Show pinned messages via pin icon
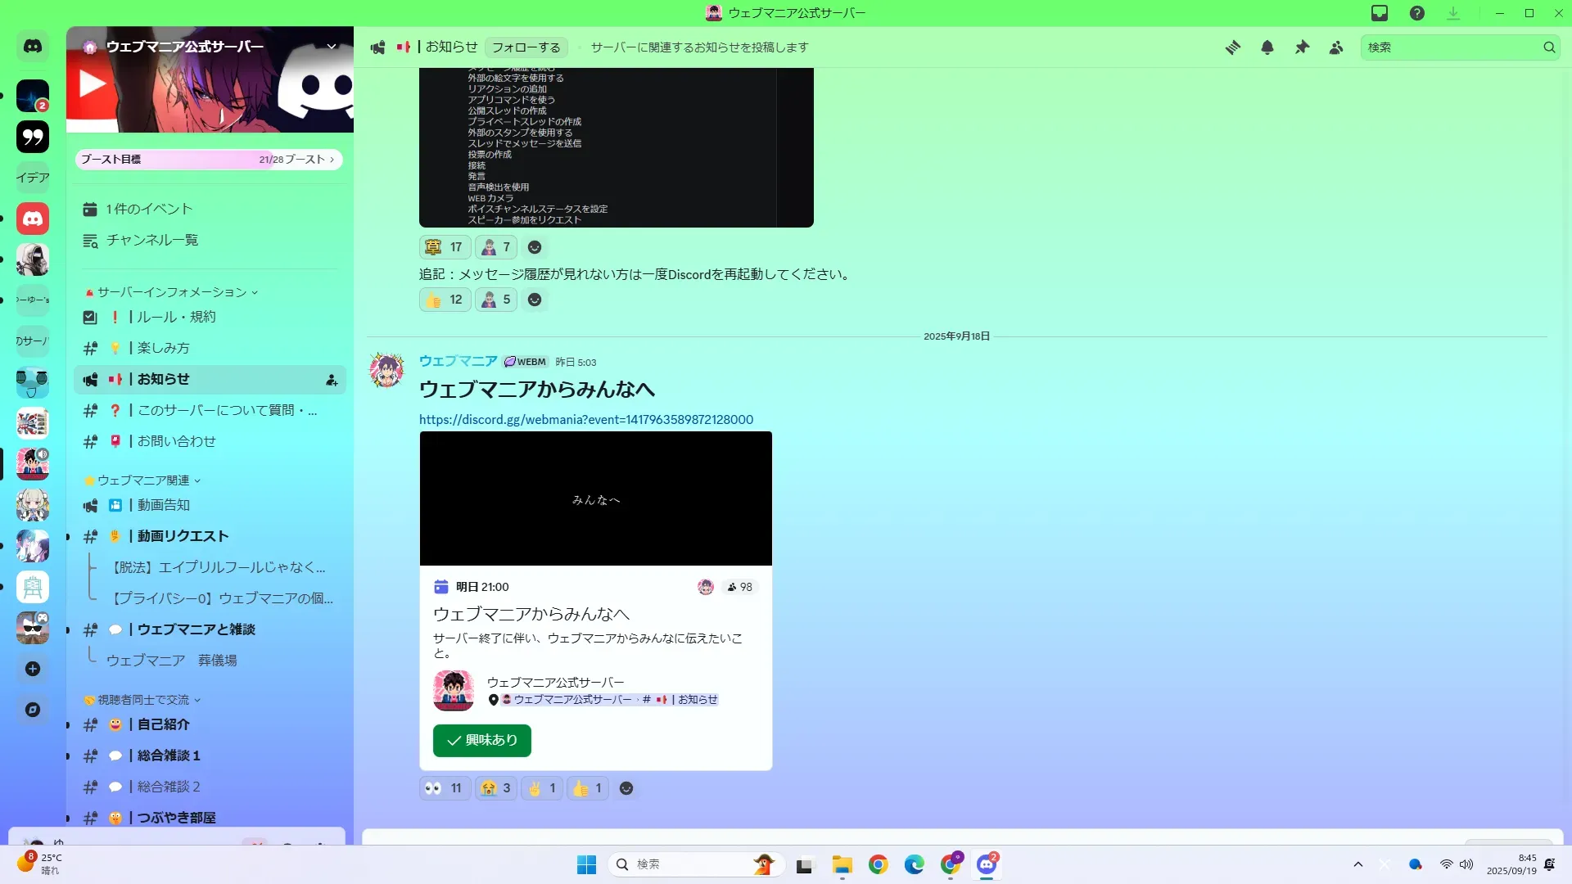1572x884 pixels. [1302, 47]
